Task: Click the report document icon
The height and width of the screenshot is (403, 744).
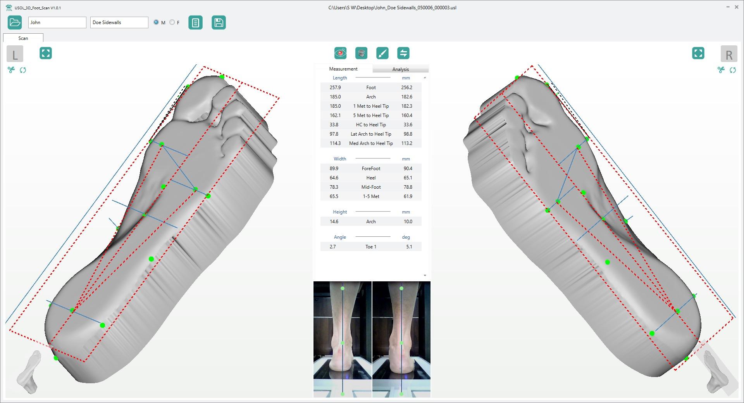Action: pos(195,22)
